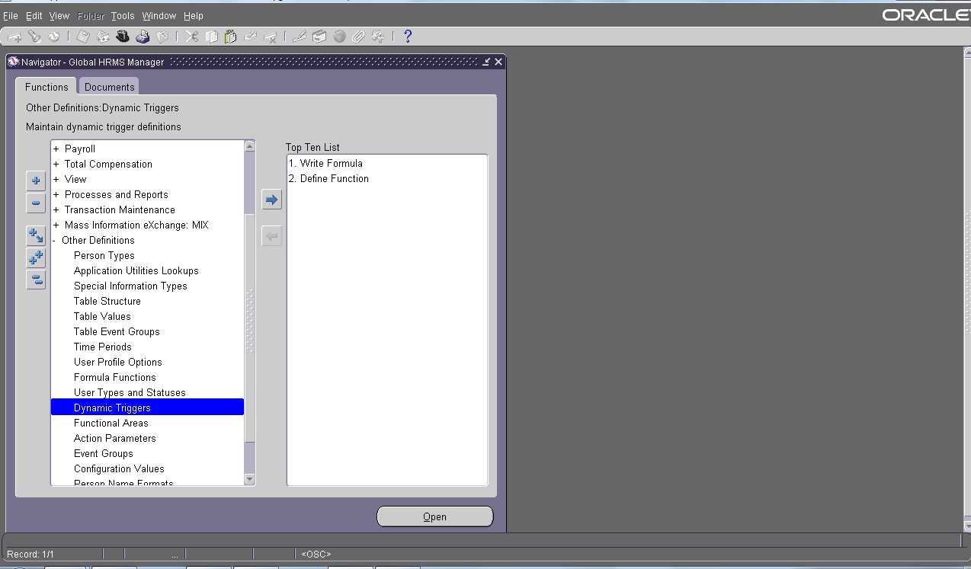Click the Translations globe icon

click(338, 36)
